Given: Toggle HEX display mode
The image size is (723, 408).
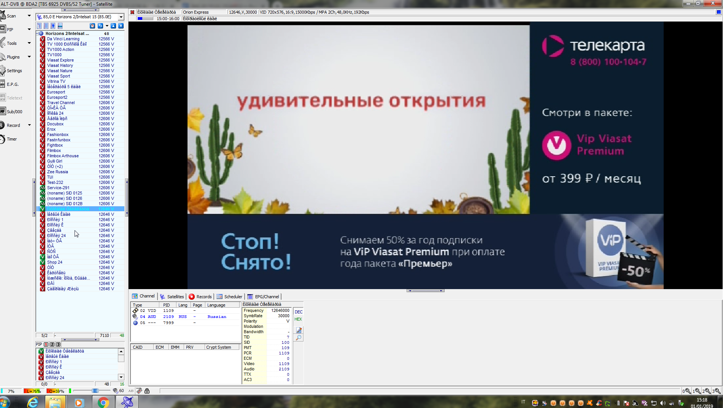Looking at the screenshot, I should [298, 319].
